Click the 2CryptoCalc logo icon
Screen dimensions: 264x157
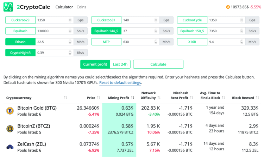8,7
